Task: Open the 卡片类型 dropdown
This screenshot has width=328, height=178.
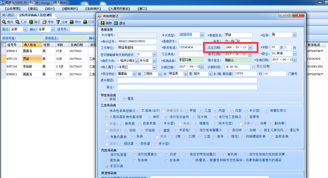Action: [x=202, y=35]
